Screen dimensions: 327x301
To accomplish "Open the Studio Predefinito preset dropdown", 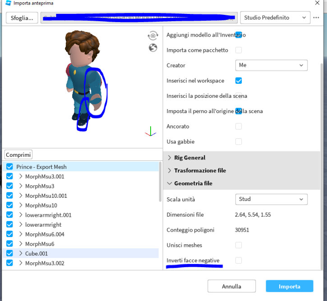I will click(275, 18).
